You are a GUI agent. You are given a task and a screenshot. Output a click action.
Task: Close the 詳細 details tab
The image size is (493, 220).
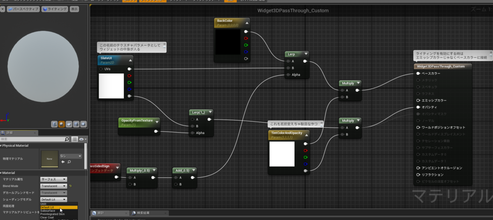click(34, 133)
